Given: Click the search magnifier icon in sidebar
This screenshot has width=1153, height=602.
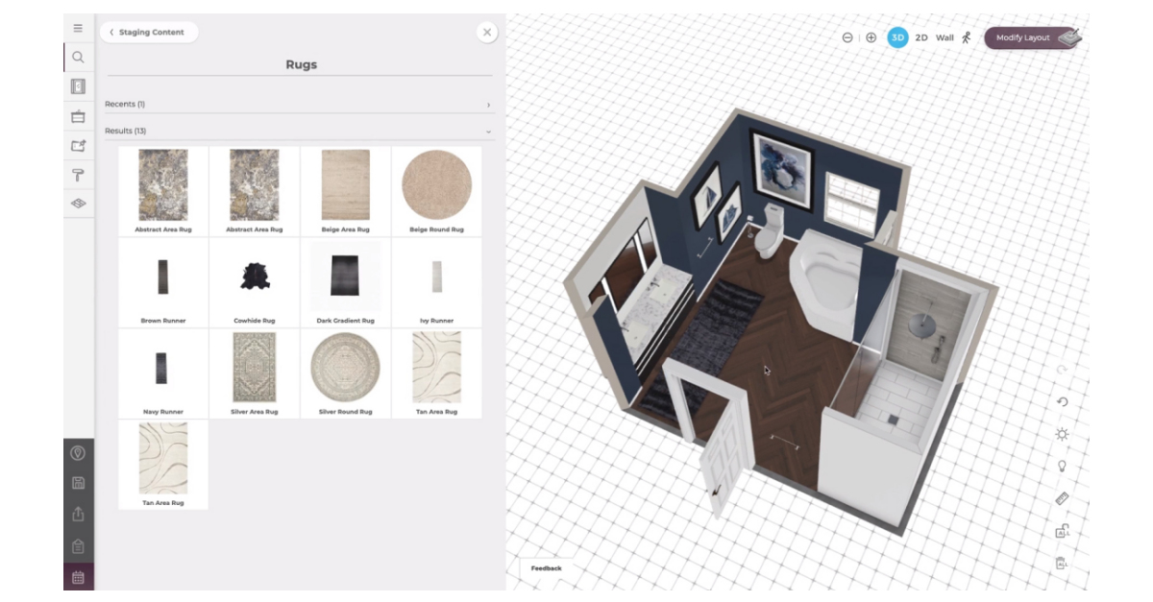Looking at the screenshot, I should [x=78, y=58].
